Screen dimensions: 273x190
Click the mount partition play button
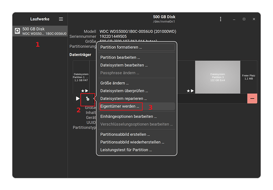(78, 98)
